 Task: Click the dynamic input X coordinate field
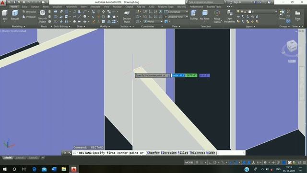178,75
